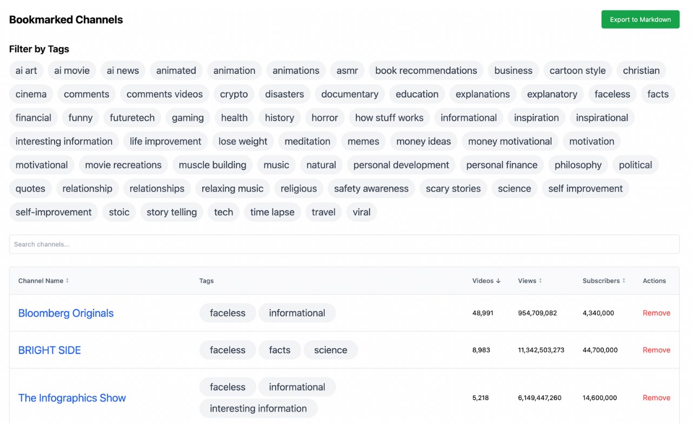Choose the 'education' tag chip
The image size is (692, 432).
coord(417,94)
